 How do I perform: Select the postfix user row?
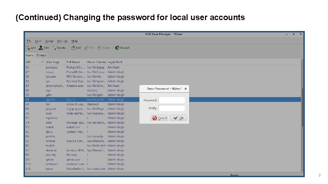163,136
